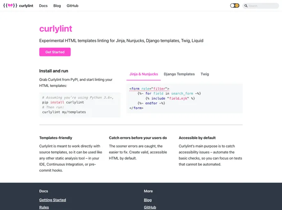The image size is (282, 210).
Task: Open the Blog footer link
Action: [148, 200]
